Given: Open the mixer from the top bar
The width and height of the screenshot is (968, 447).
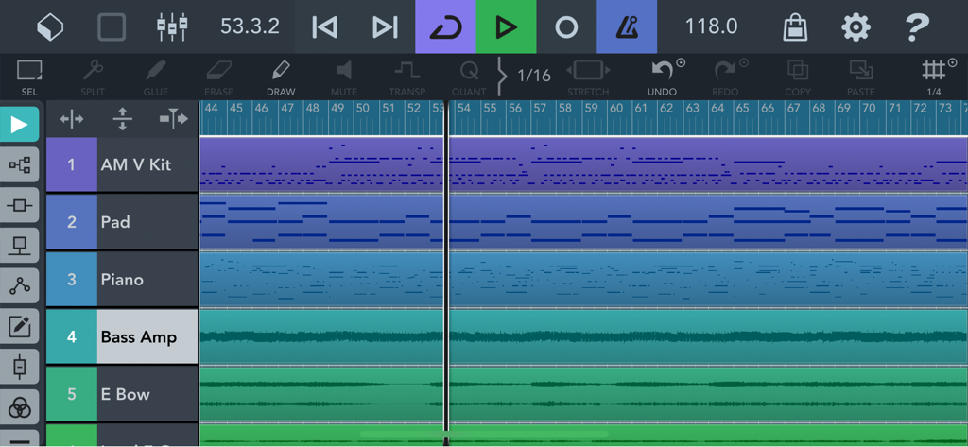Looking at the screenshot, I should [x=172, y=26].
